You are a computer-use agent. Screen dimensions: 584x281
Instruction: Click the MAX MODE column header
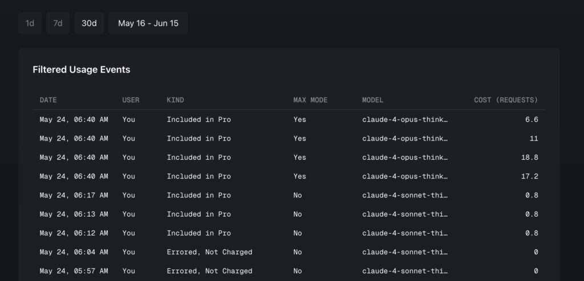310,100
